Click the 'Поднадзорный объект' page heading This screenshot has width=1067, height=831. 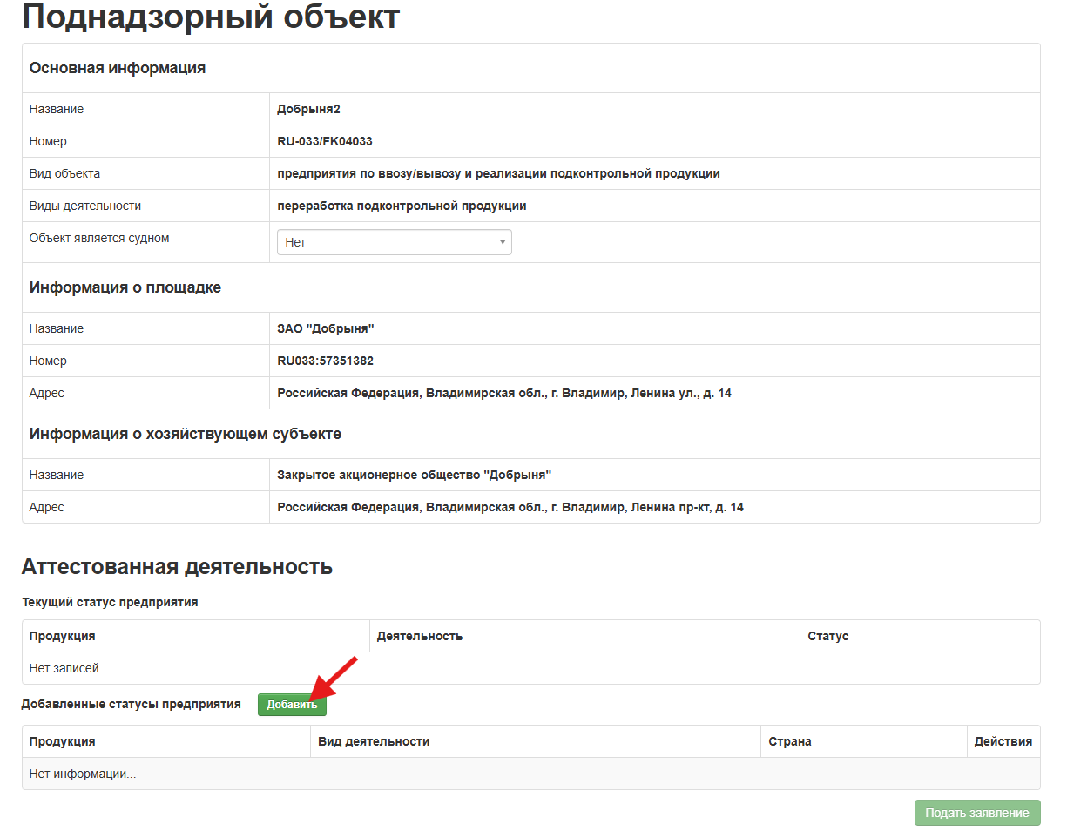point(211,17)
